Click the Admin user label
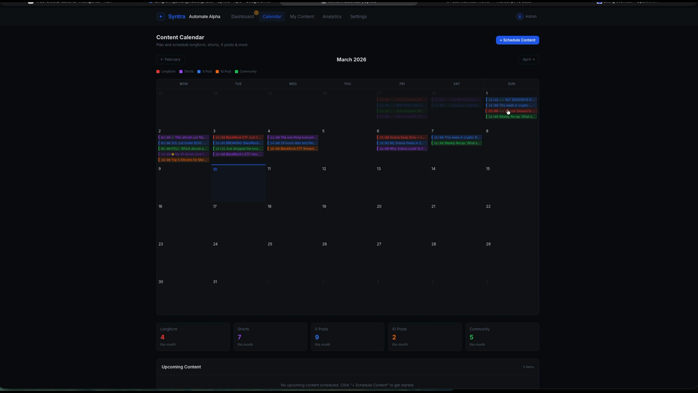 point(531,16)
